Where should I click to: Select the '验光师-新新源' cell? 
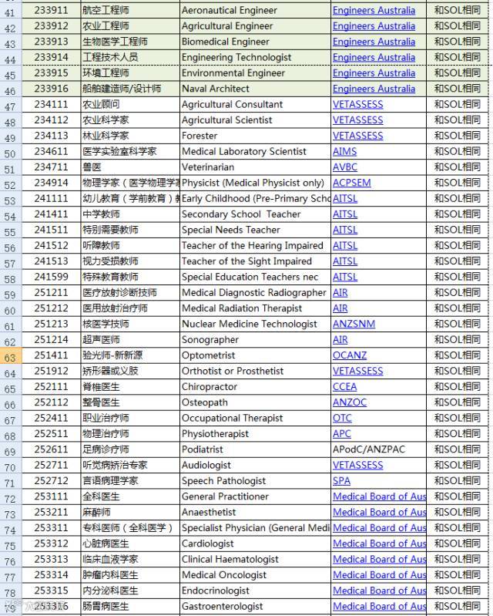[x=130, y=355]
